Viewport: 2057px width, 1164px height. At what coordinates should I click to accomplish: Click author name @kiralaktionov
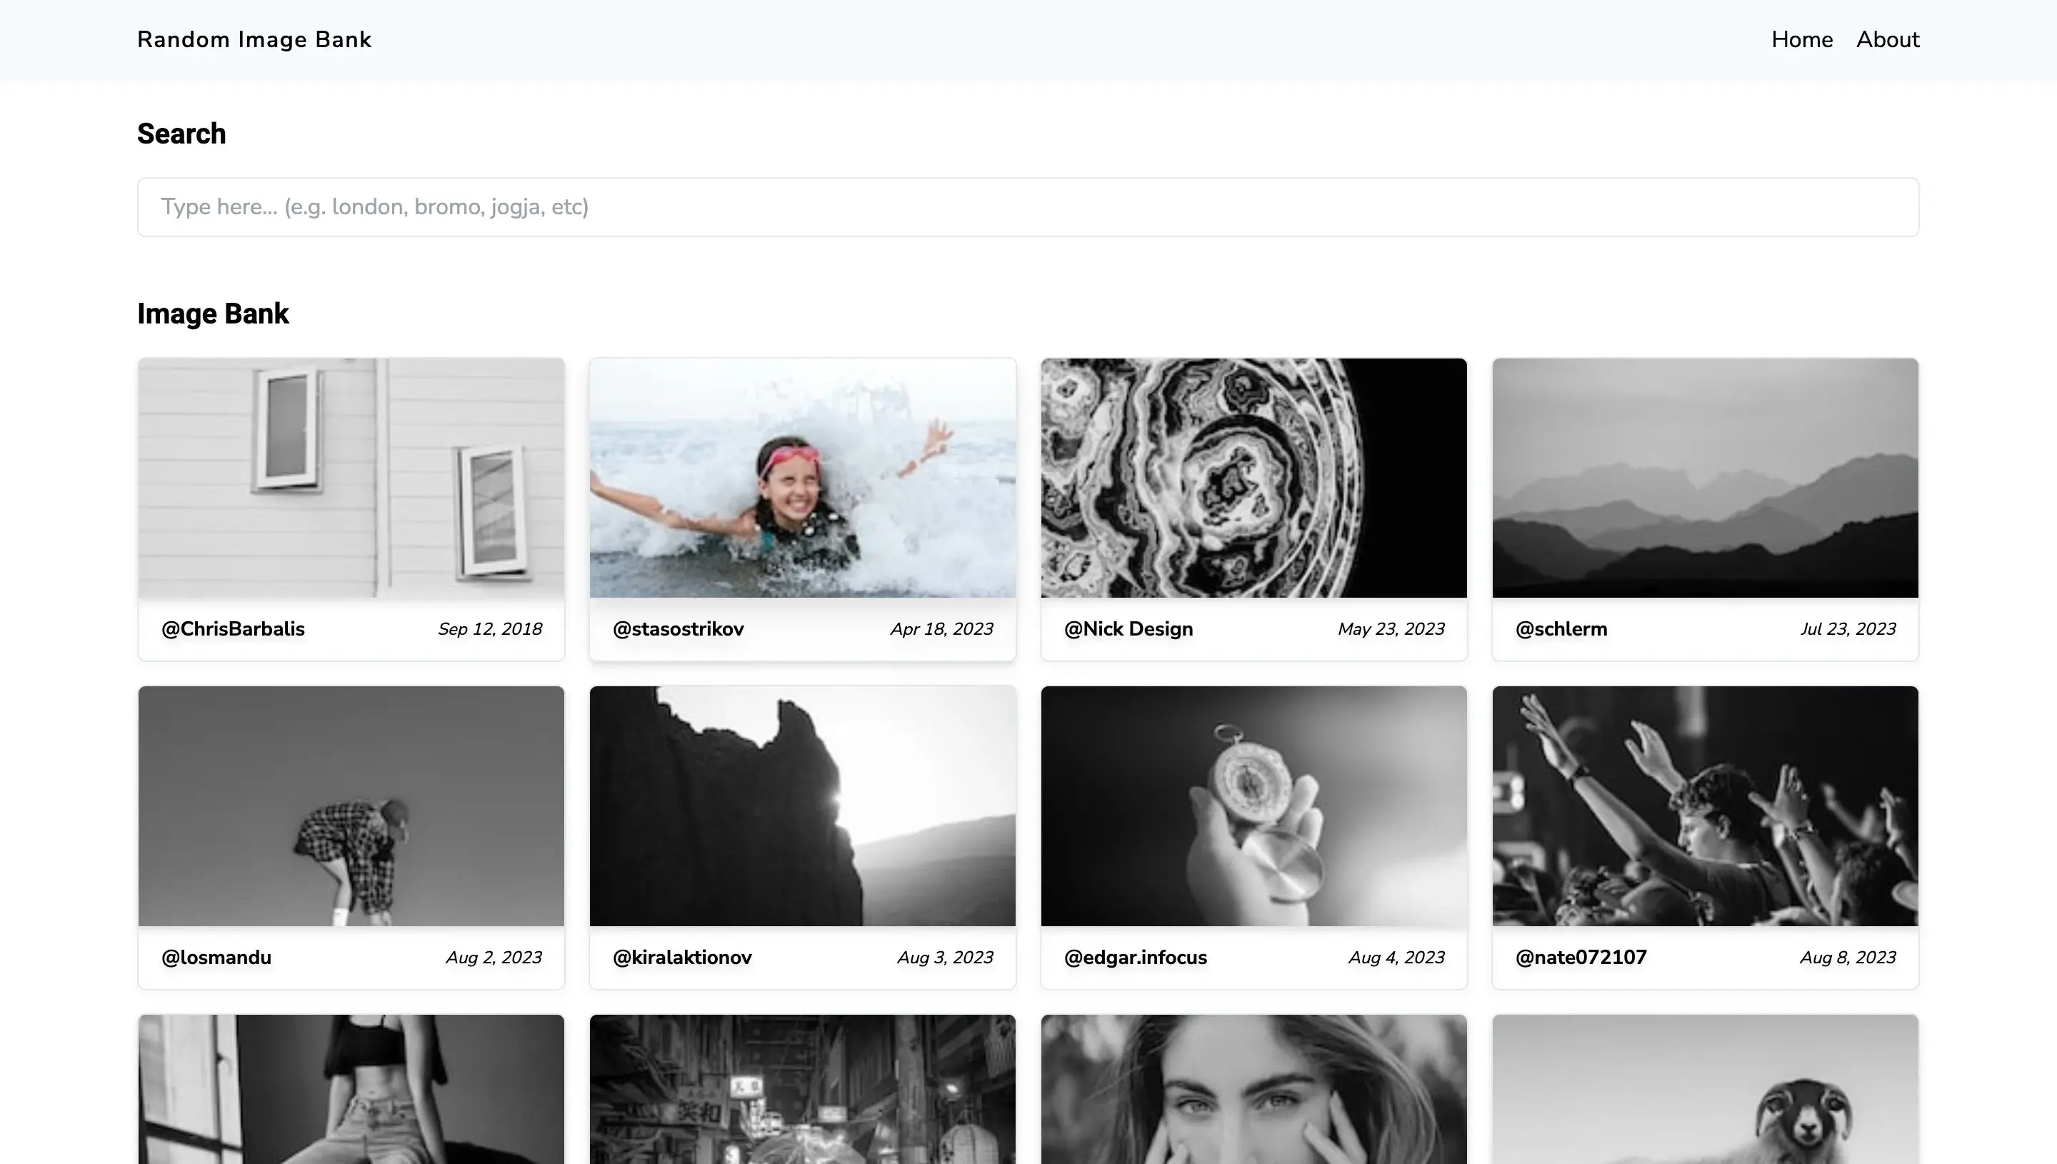(682, 958)
